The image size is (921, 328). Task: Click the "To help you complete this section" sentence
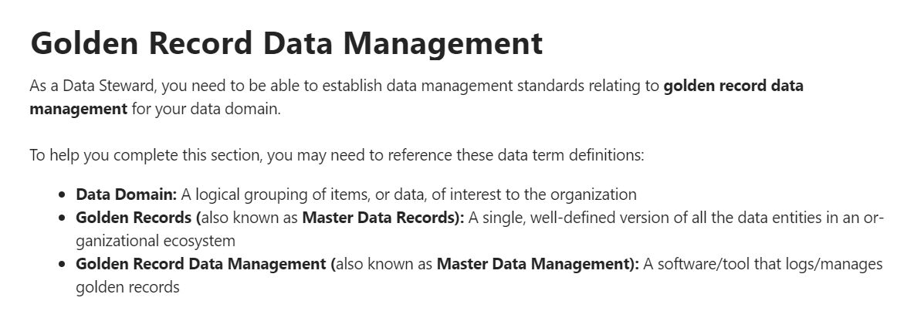147,155
